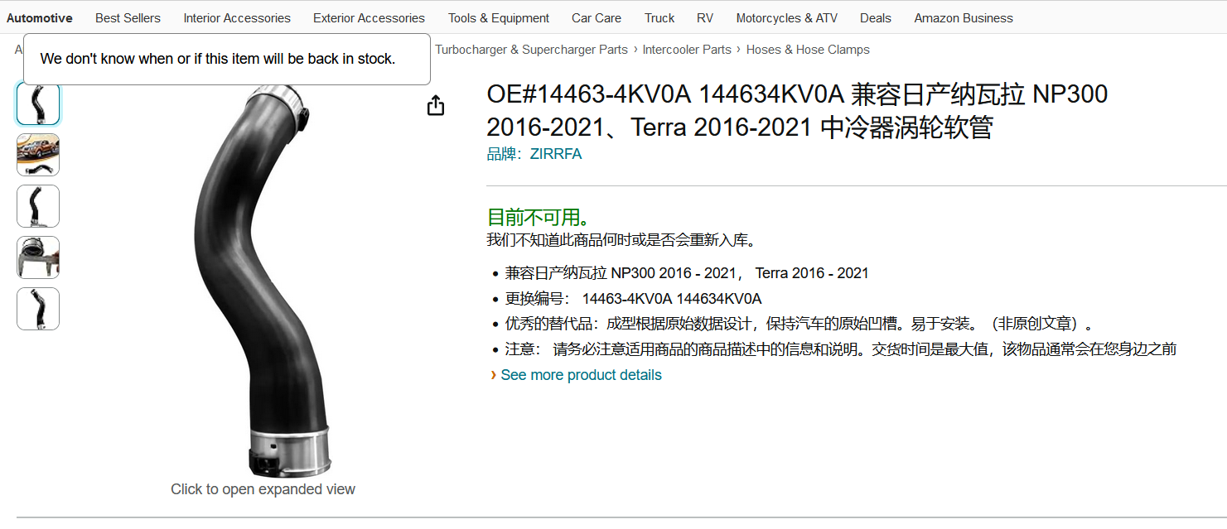Open Tools & Equipment category
Viewport: 1227px width, 529px height.
pos(499,18)
